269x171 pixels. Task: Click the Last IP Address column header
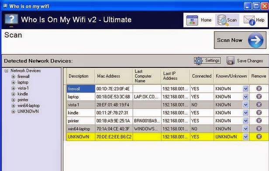pyautogui.click(x=176, y=76)
